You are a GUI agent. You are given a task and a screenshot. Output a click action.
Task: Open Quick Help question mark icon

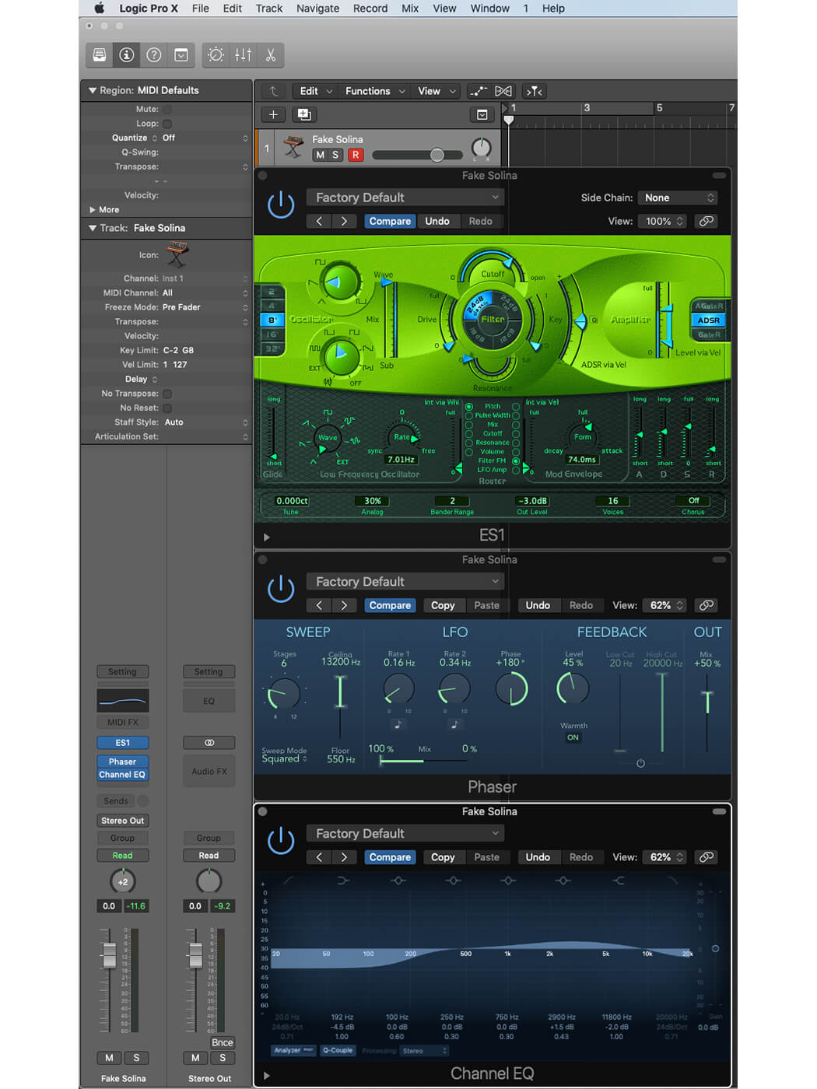click(154, 55)
